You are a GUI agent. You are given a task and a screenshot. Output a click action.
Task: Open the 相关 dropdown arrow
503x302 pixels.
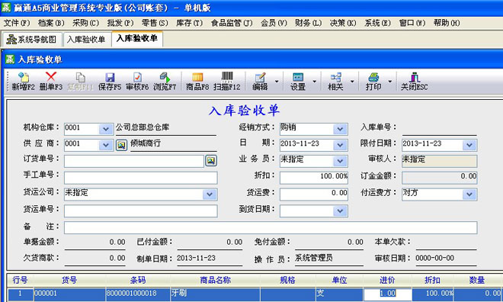pyautogui.click(x=352, y=82)
